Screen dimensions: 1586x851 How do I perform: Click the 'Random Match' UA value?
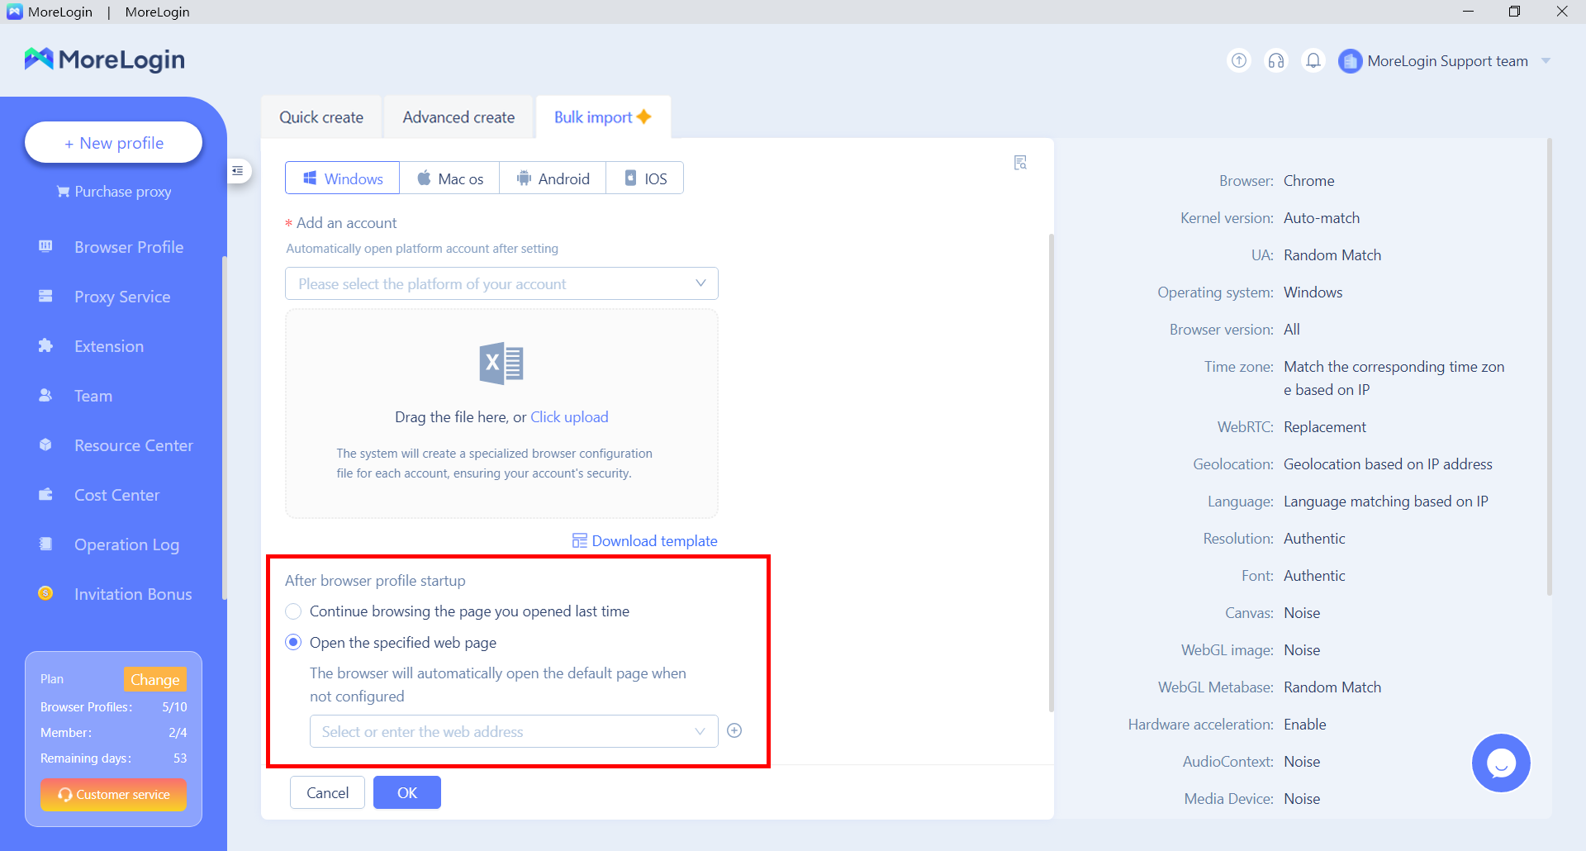tap(1332, 255)
